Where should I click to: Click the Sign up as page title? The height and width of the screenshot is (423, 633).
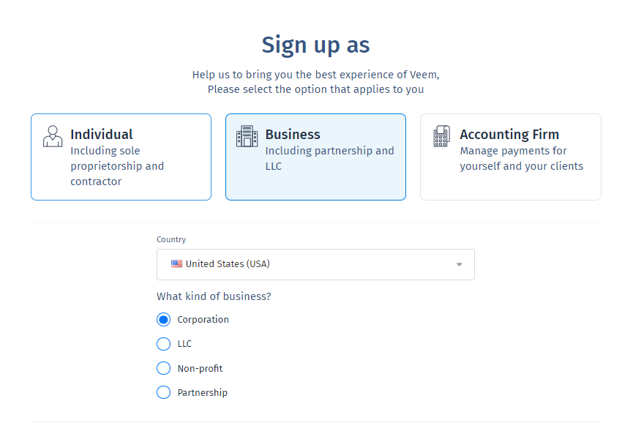pyautogui.click(x=315, y=45)
